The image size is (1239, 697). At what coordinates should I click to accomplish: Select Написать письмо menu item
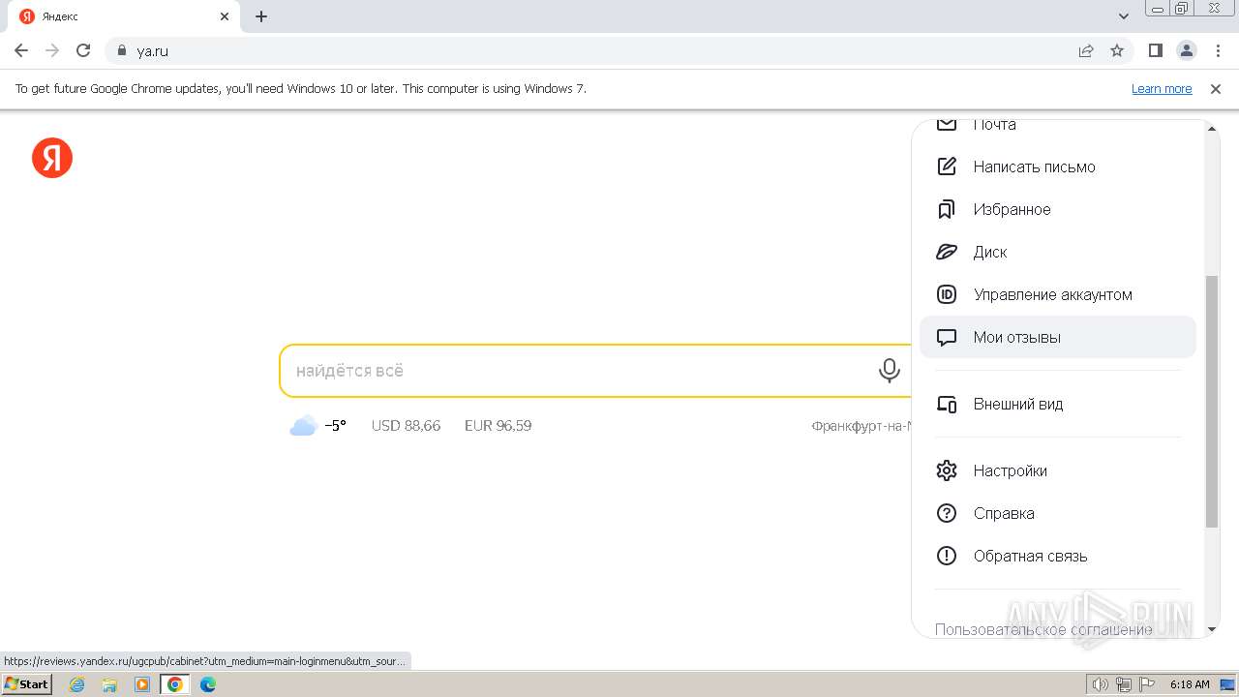(x=1058, y=167)
